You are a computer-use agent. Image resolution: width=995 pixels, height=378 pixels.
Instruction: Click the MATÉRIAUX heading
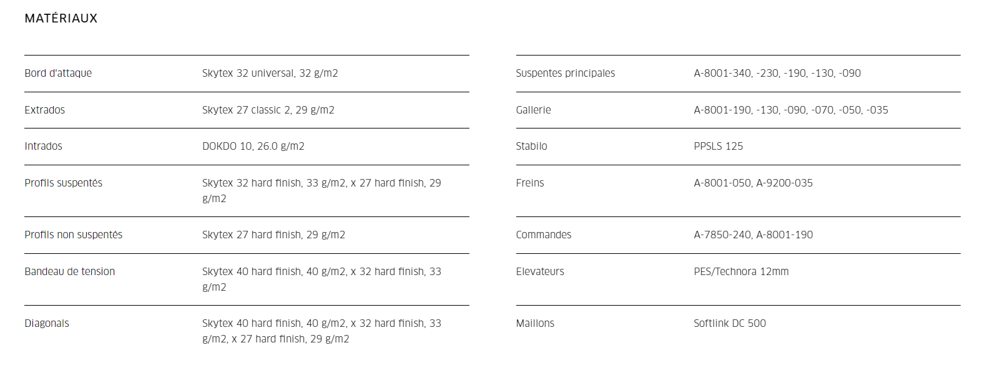tap(61, 19)
